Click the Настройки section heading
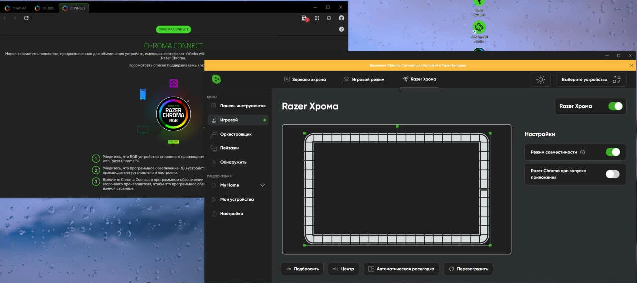The height and width of the screenshot is (283, 637). [x=540, y=134]
